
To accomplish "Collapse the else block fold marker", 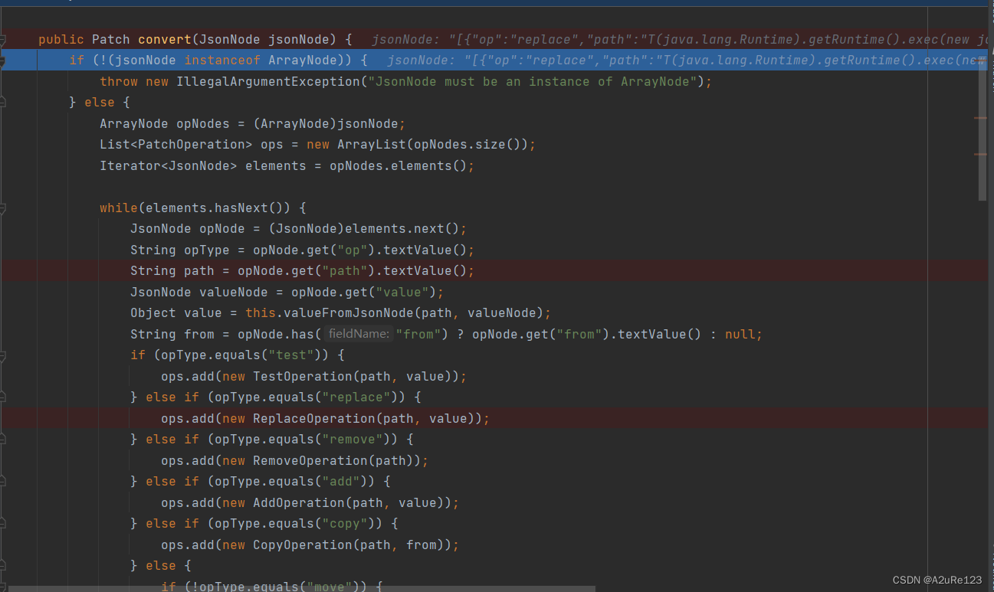I will (x=2, y=102).
